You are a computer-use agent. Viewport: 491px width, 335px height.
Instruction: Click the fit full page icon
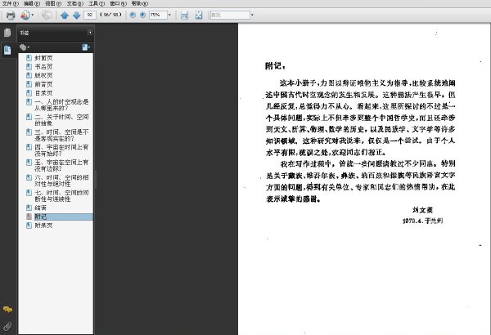coord(199,15)
